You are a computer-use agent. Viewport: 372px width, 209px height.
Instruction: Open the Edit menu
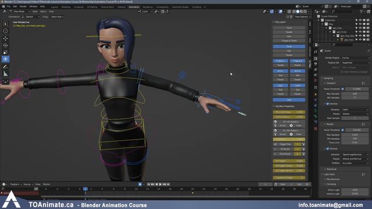(15, 6)
